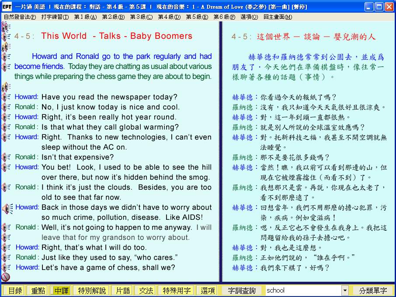Screen dimensions: 396x297
Task: Open the 目錄 table of contents
Action: pyautogui.click(x=14, y=290)
